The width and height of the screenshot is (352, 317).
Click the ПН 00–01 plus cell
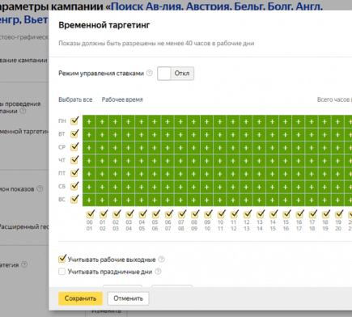[89, 122]
